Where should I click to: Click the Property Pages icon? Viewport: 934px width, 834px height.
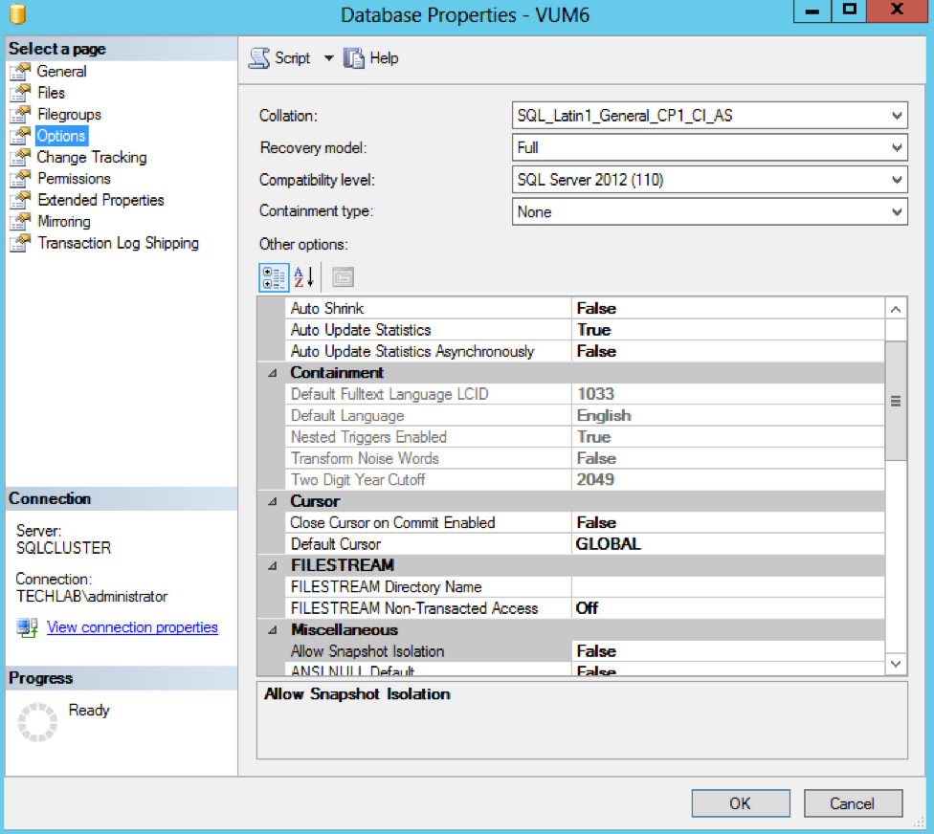click(x=344, y=277)
